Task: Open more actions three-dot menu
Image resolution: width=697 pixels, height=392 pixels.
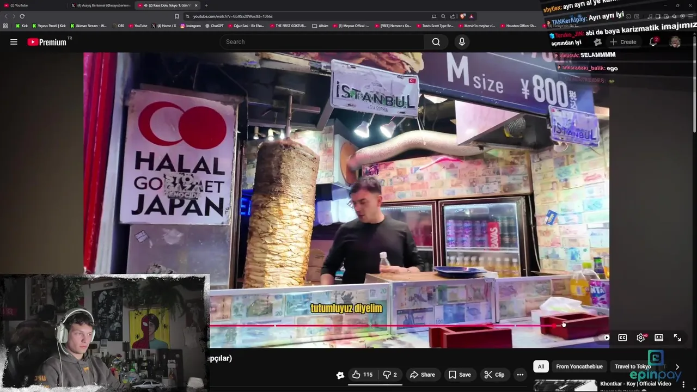Action: (520, 375)
